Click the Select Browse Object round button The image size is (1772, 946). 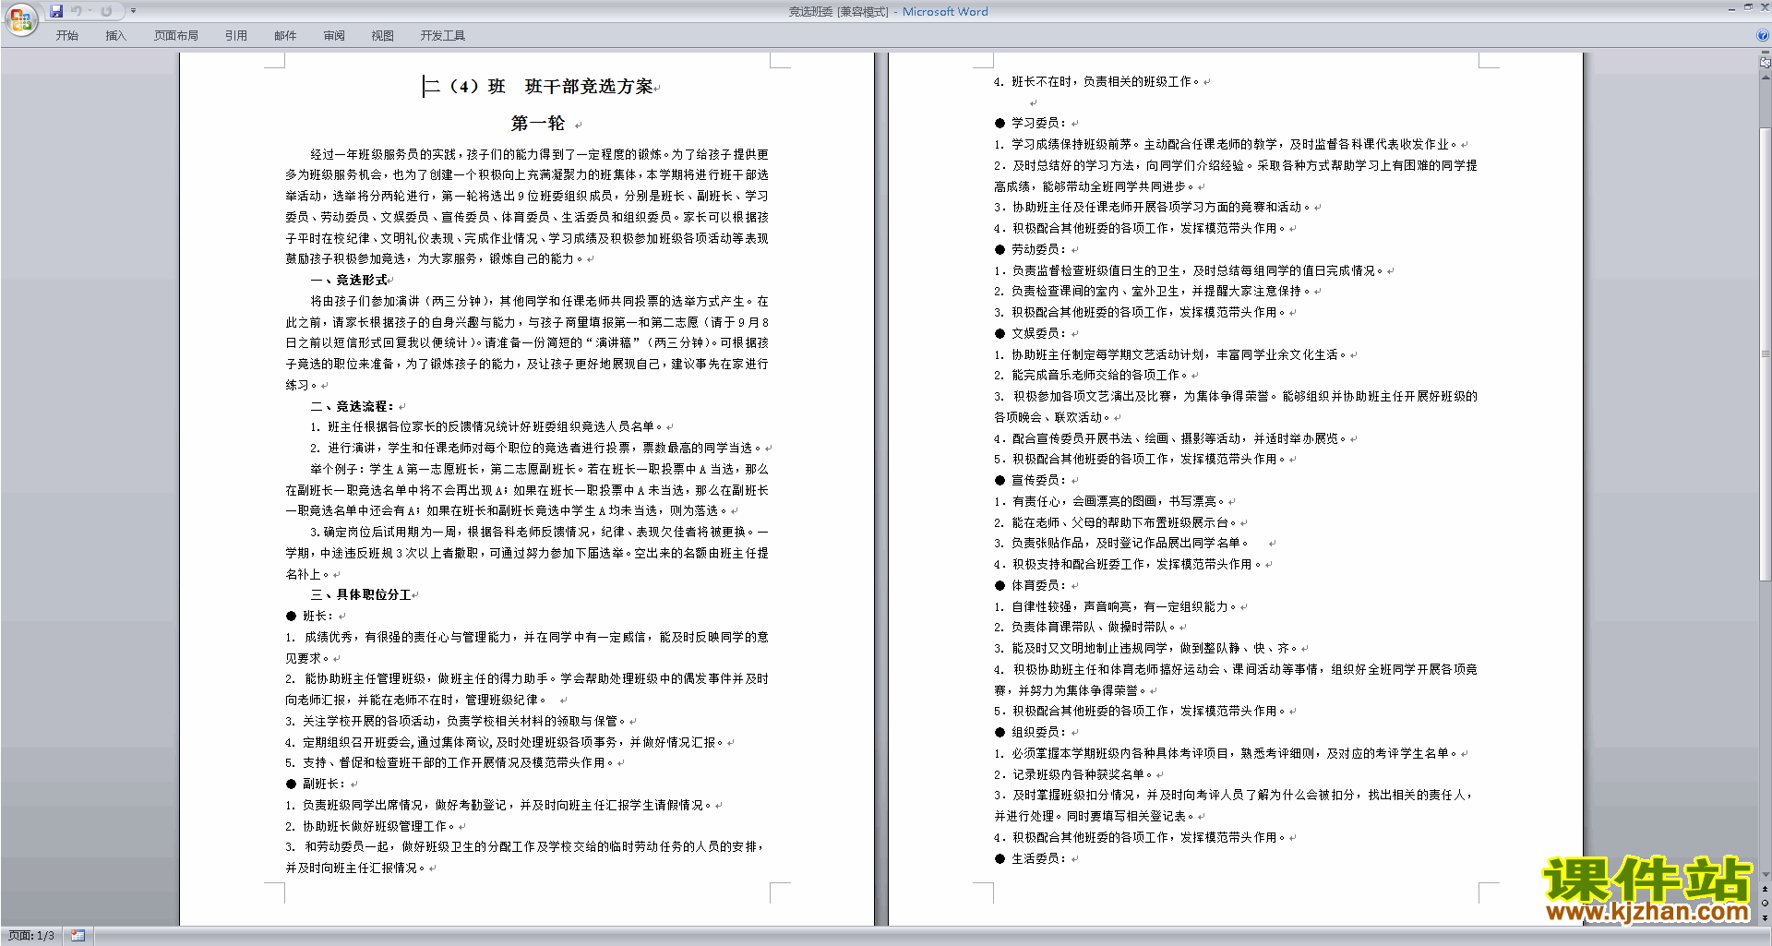[1766, 904]
